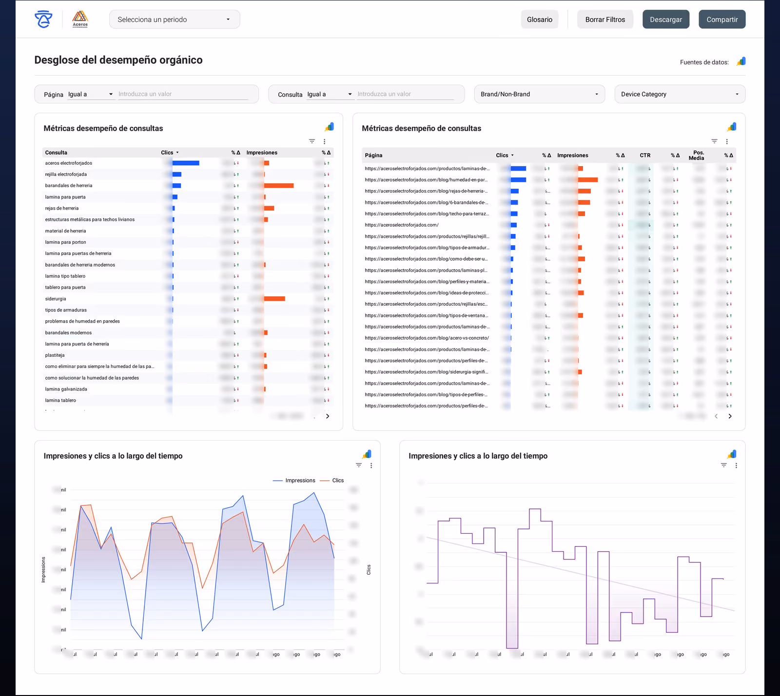780x696 pixels.
Task: Click the Aceros brand logo
Action: coord(80,19)
